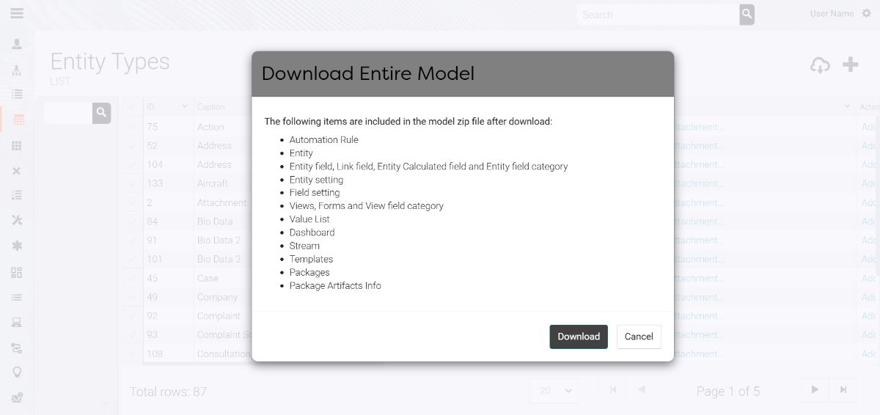The width and height of the screenshot is (880, 415).
Task: Click the Download Entire Model dialog title
Action: (368, 73)
